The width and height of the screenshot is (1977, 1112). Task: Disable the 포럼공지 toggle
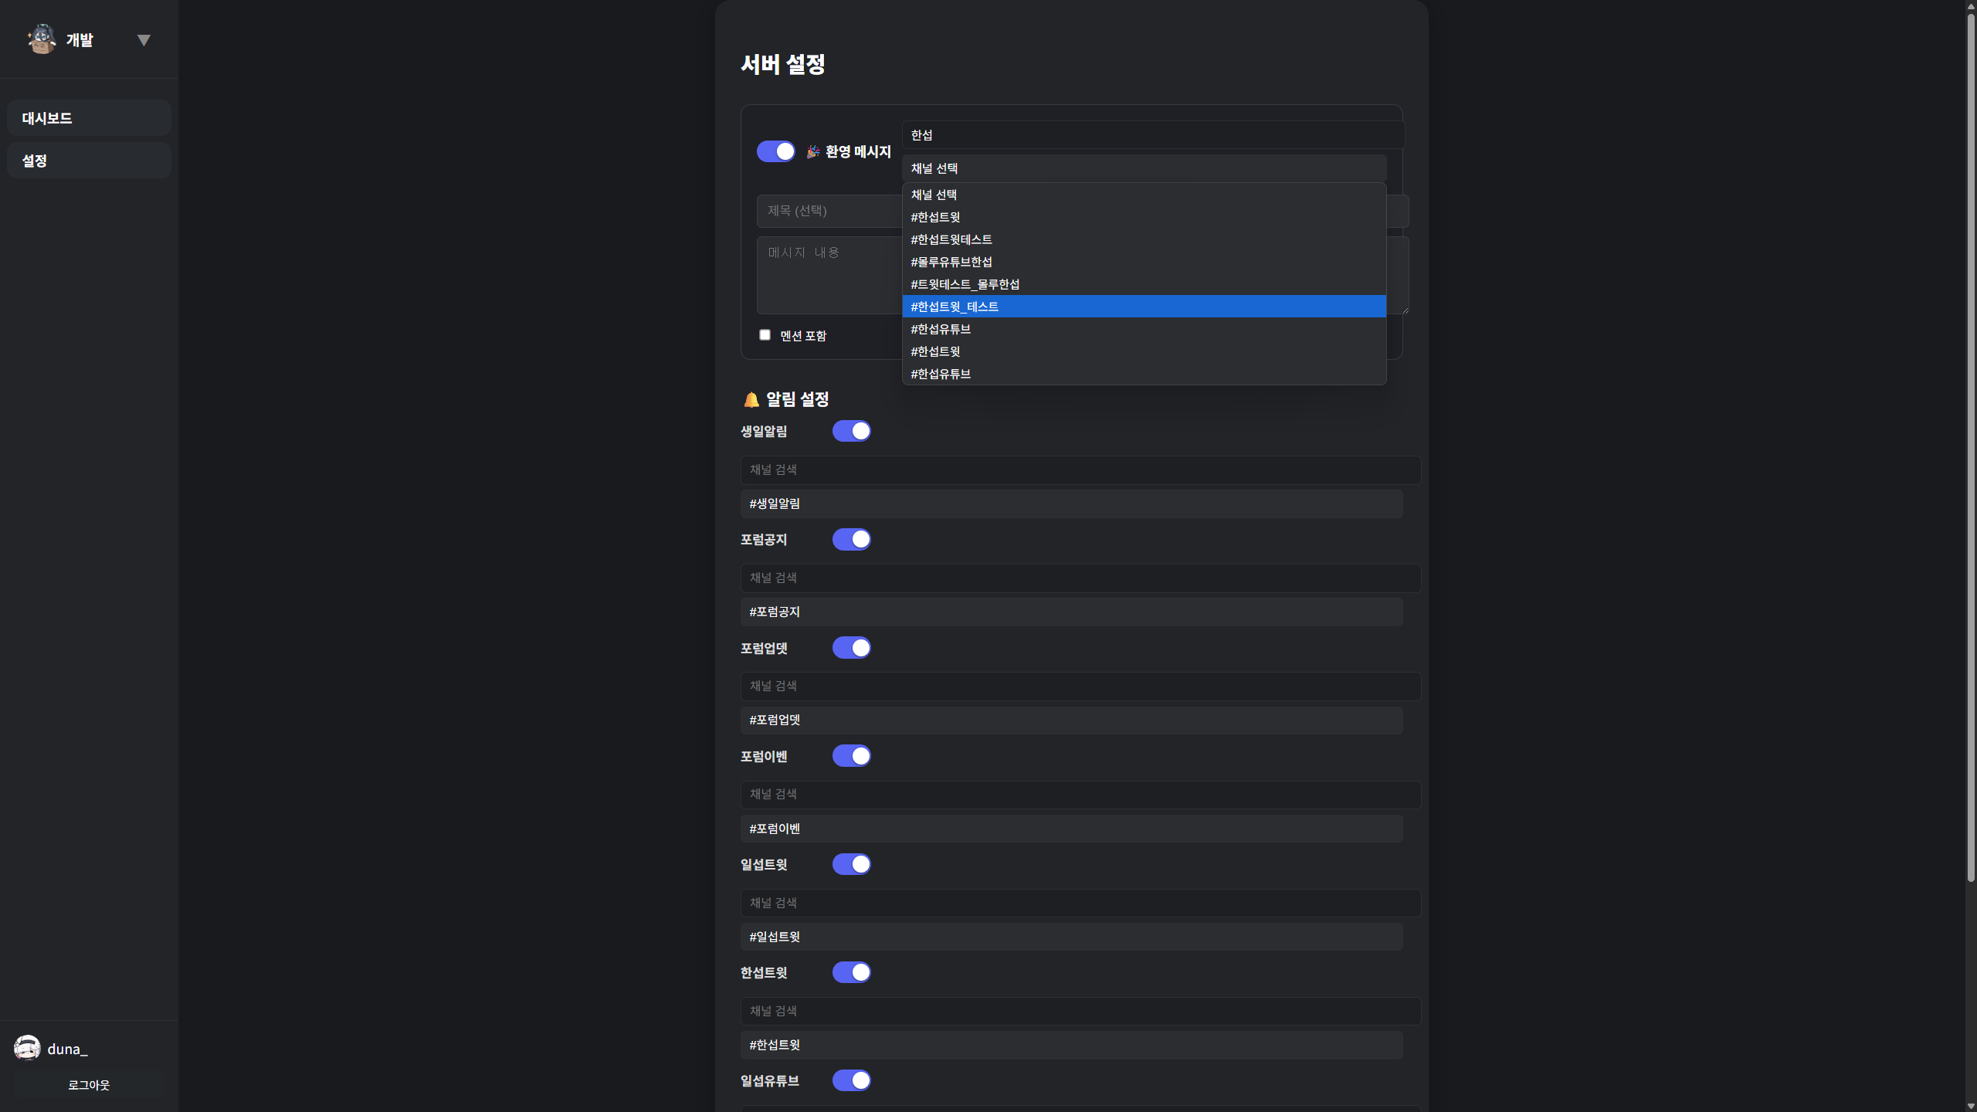pos(851,540)
